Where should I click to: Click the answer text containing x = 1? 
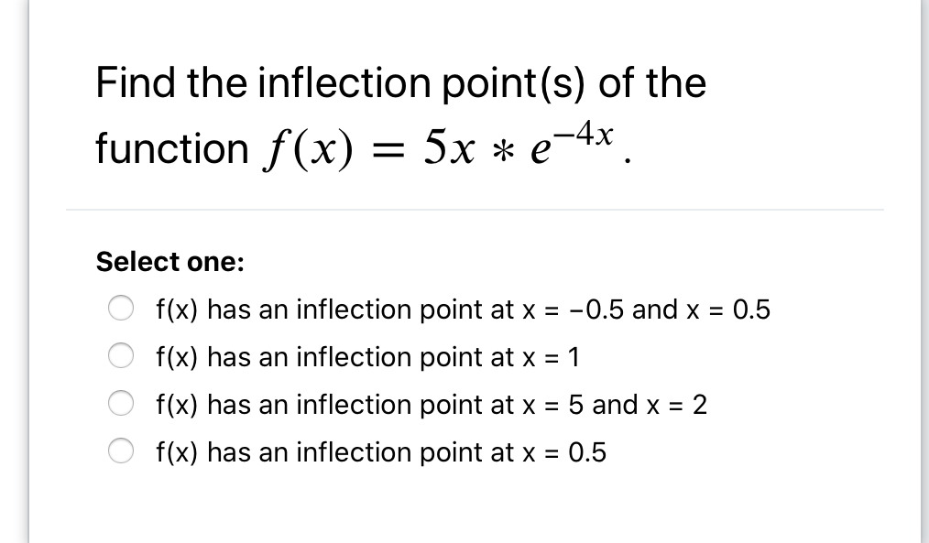coord(367,358)
